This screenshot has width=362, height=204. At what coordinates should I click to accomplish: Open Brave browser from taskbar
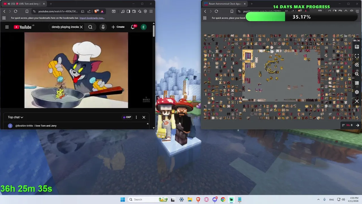point(198,199)
